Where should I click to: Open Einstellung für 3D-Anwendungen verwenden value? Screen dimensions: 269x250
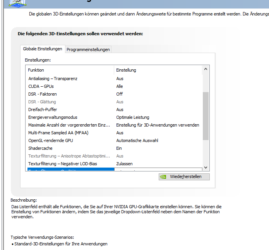pyautogui.click(x=158, y=125)
